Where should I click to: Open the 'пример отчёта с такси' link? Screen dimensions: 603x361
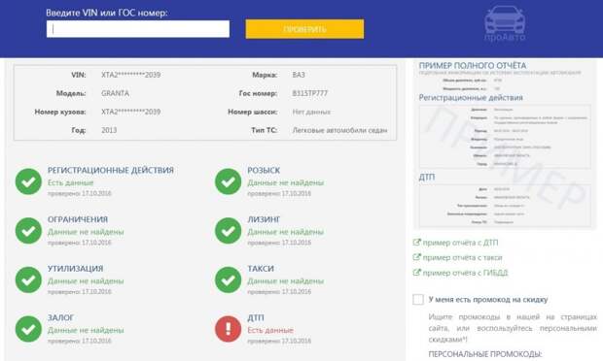click(x=462, y=257)
